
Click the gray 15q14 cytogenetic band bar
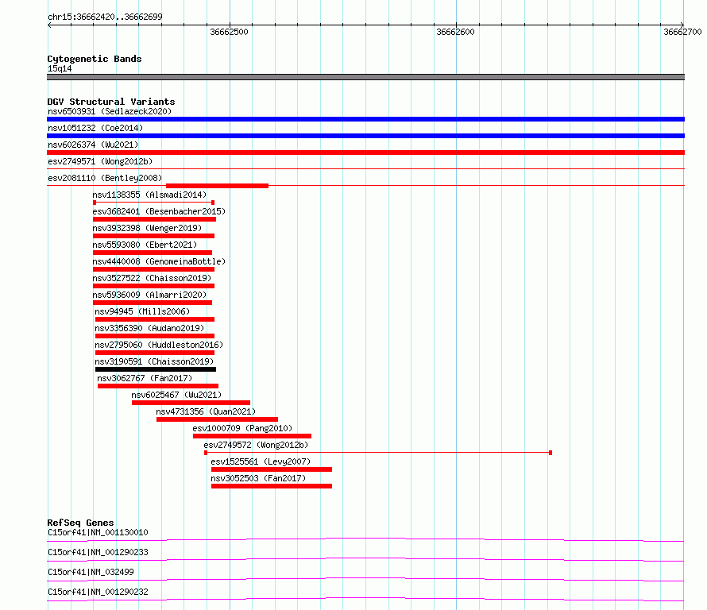[365, 77]
